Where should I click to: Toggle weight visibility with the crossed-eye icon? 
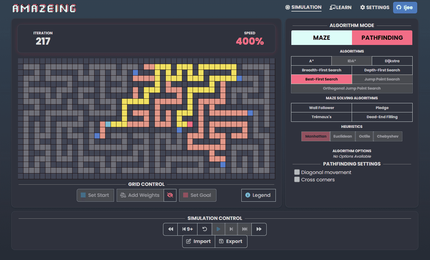(x=170, y=195)
